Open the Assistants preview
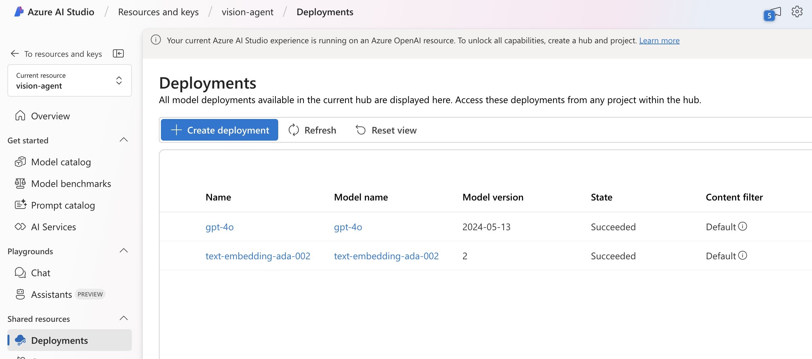Viewport: 812px width, 359px height. click(x=52, y=294)
